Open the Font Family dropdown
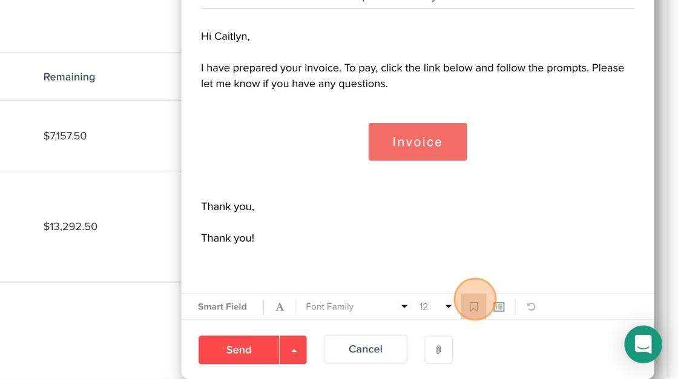 point(356,307)
